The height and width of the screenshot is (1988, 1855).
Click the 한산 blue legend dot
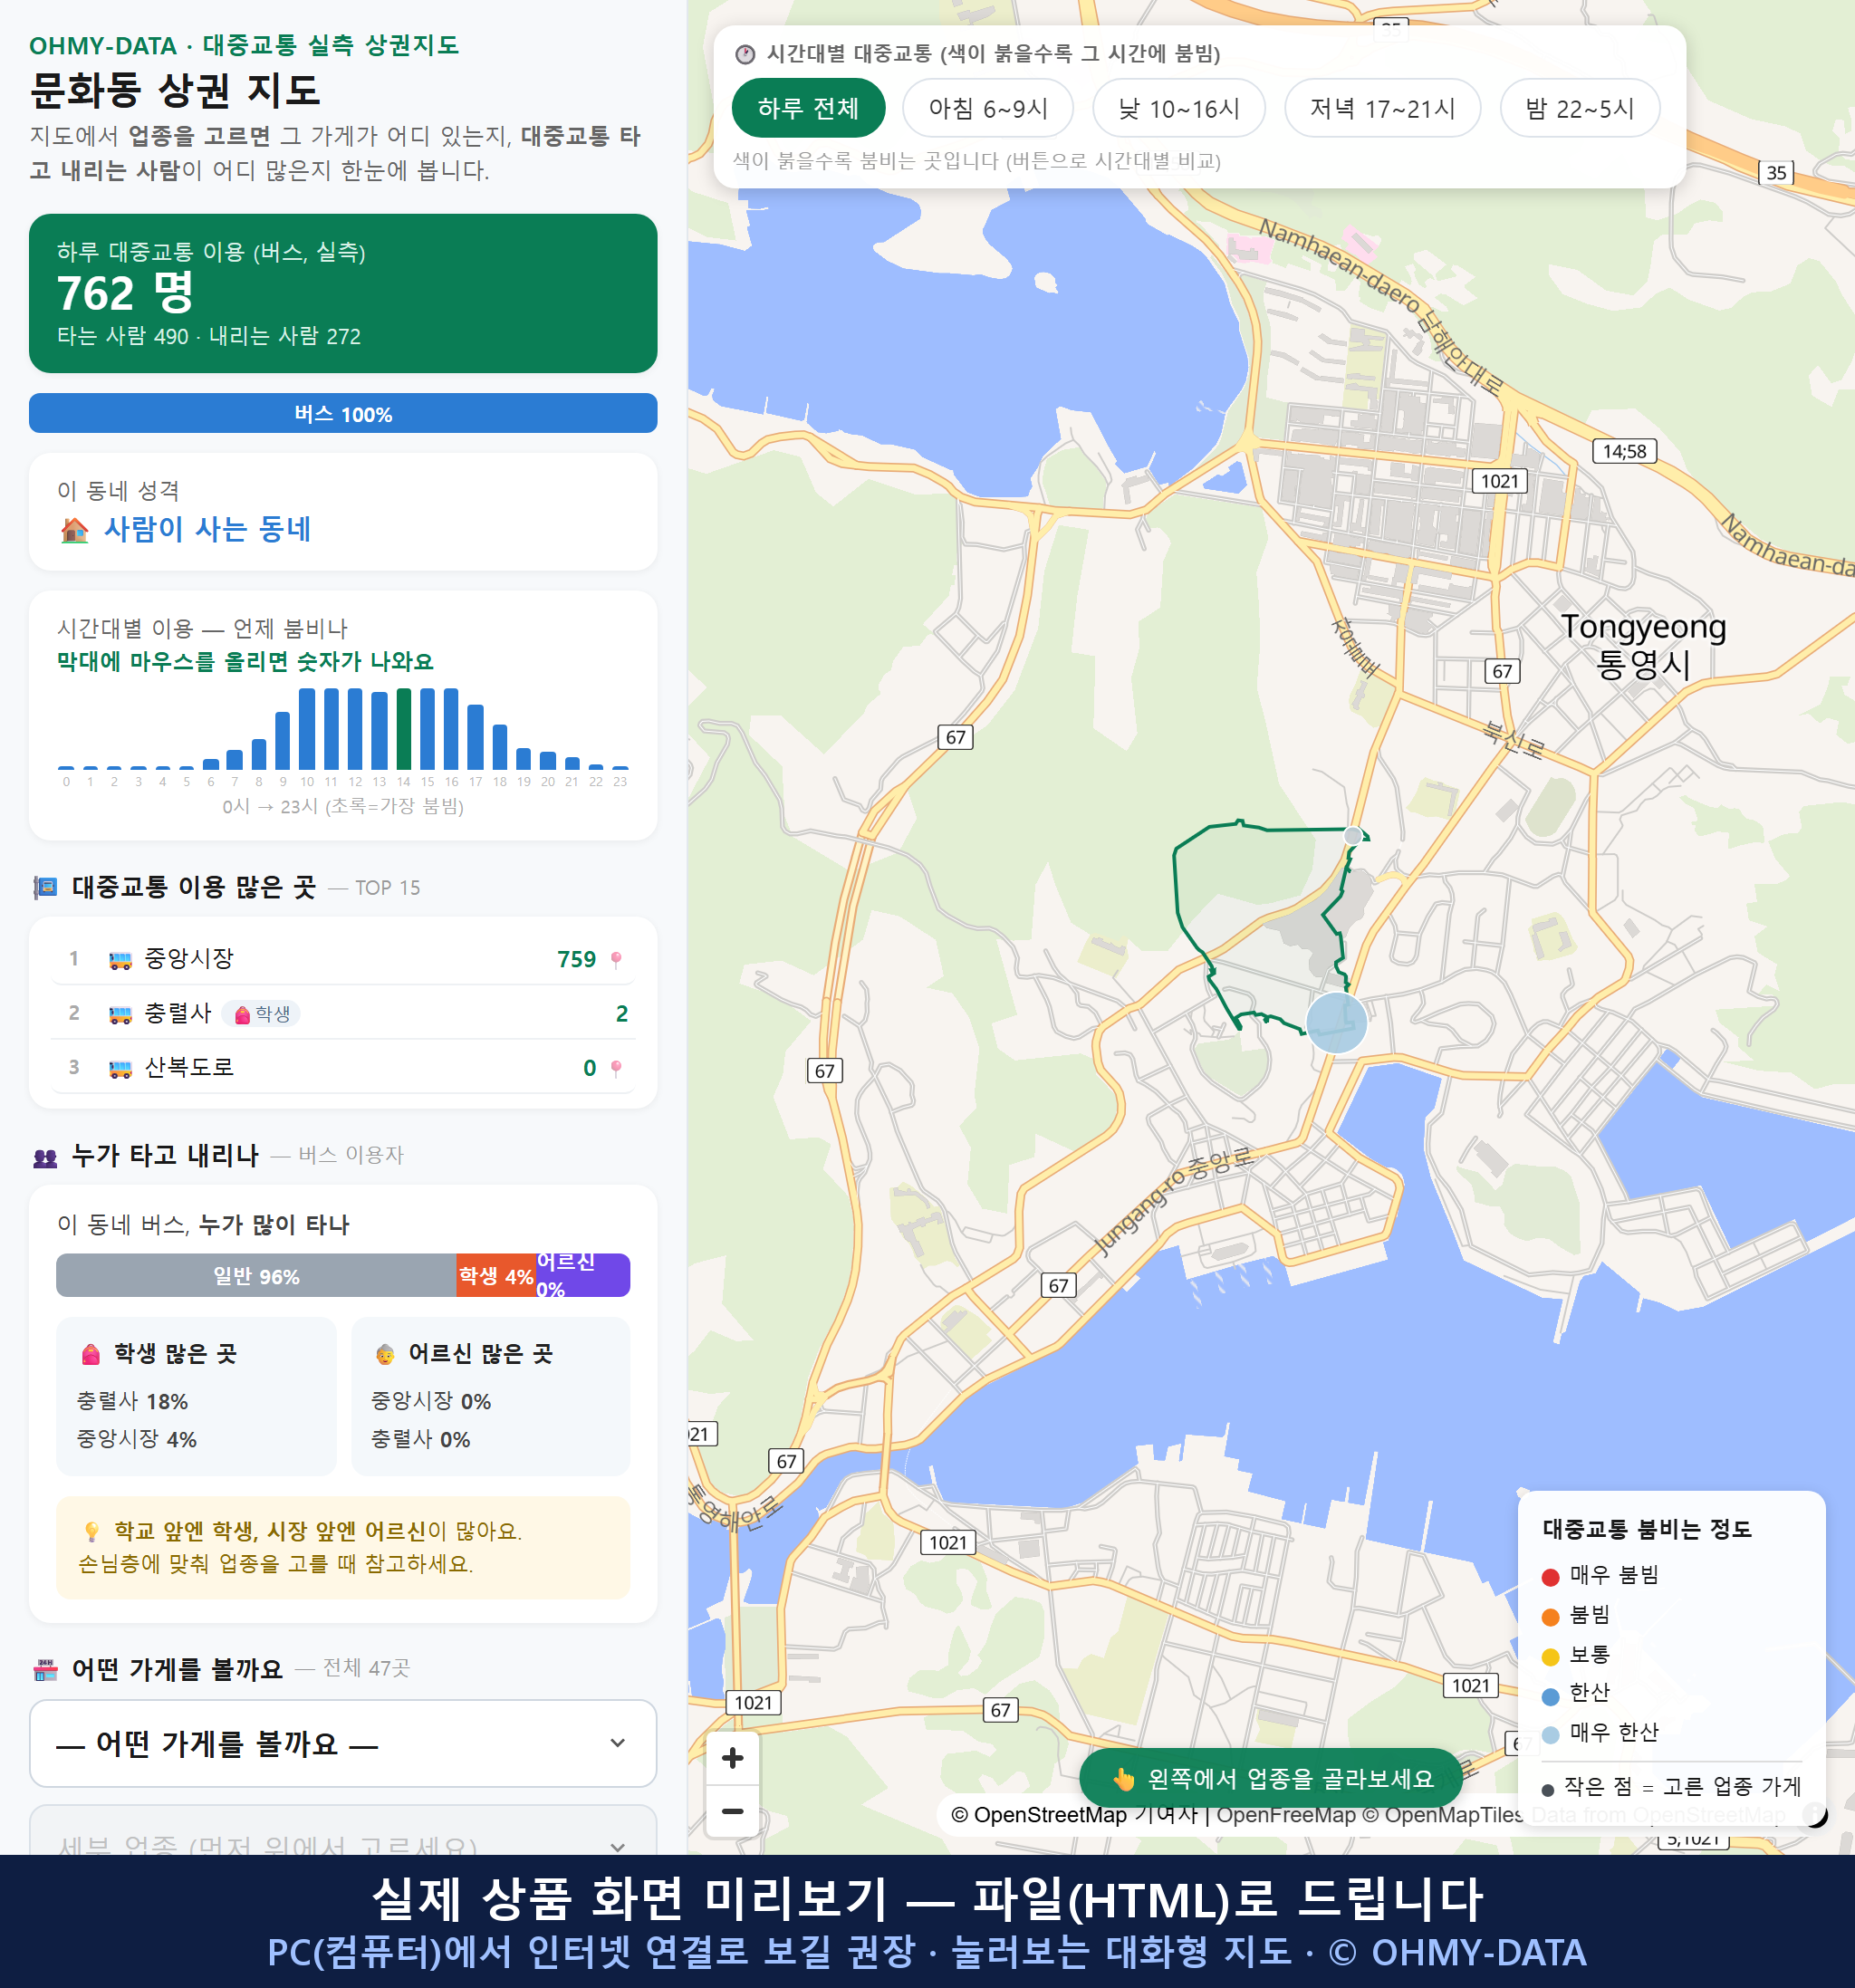point(1550,1696)
